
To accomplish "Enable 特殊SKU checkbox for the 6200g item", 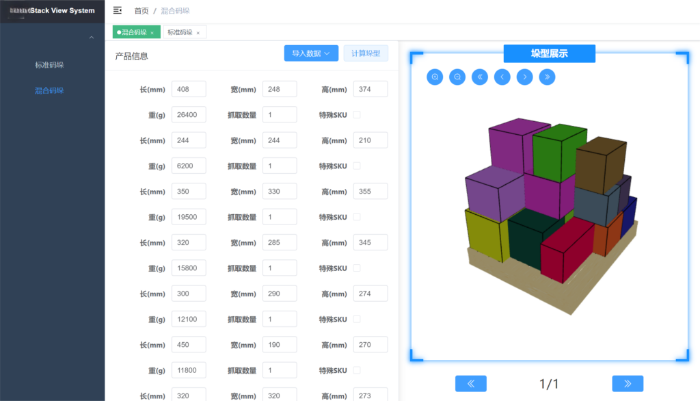I will click(356, 166).
